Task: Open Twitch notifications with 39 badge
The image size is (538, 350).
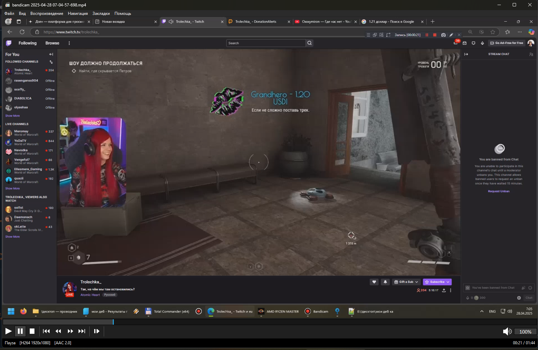Action: coord(456,43)
